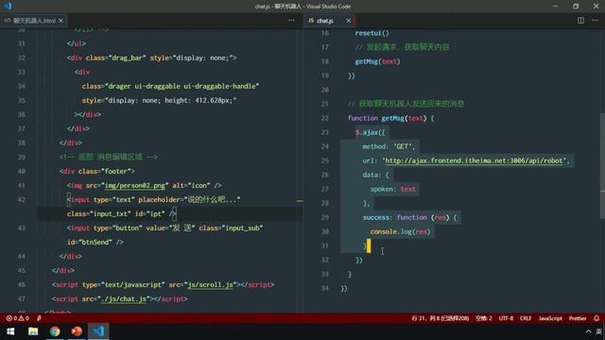
Task: Click the div class="footer" tag line
Action: click(97, 171)
